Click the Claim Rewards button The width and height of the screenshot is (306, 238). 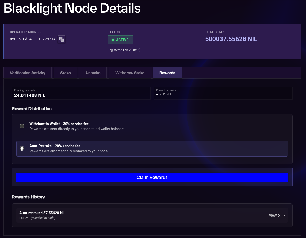click(x=152, y=177)
